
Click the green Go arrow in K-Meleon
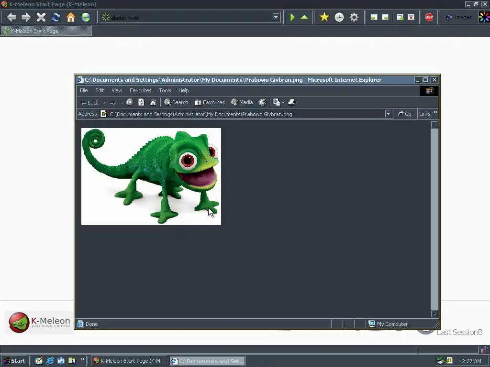pos(292,17)
